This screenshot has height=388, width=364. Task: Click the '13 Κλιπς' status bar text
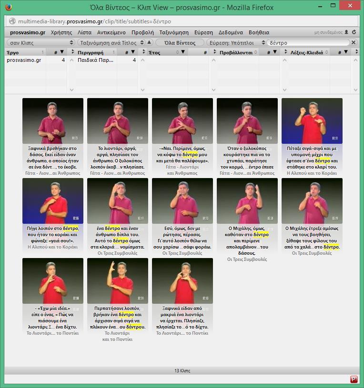[182, 370]
